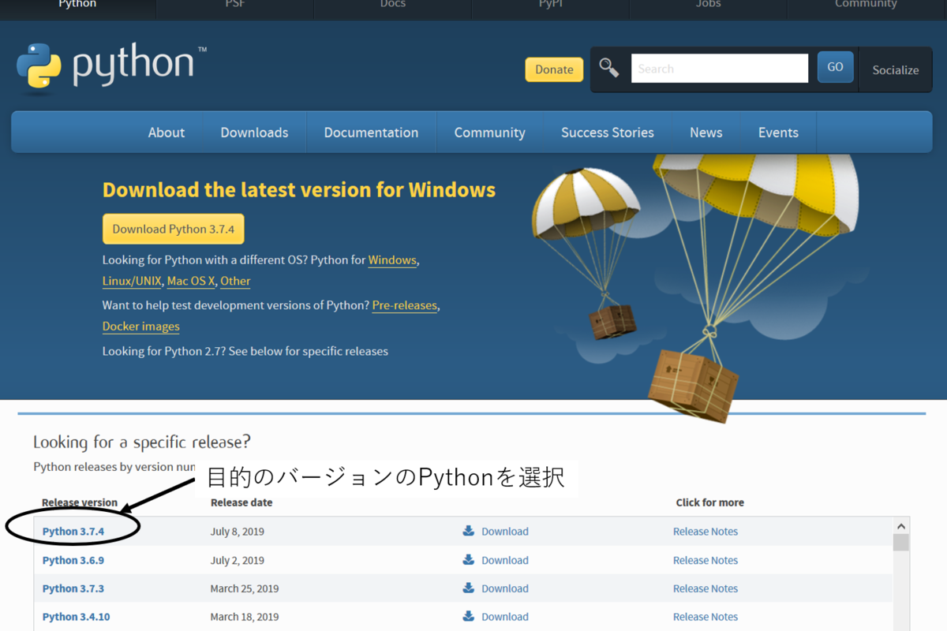Image resolution: width=947 pixels, height=631 pixels.
Task: Open the Downloads menu
Action: tap(254, 133)
